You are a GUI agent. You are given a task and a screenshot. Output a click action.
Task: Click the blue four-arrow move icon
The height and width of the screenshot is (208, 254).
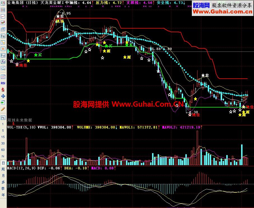point(3,96)
